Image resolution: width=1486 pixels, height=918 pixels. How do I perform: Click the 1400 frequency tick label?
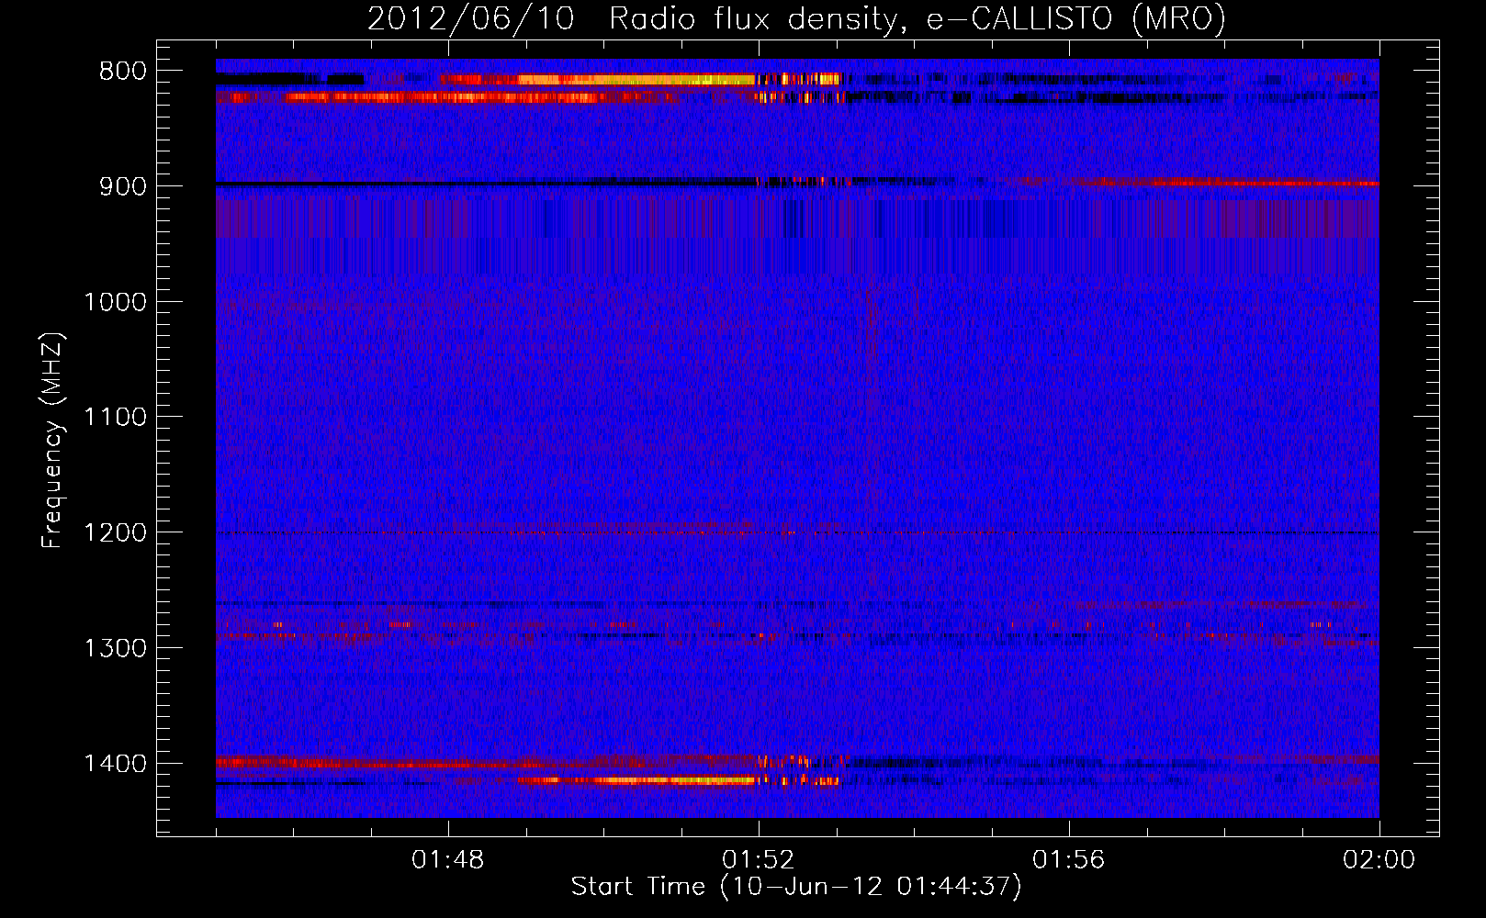pos(115,764)
